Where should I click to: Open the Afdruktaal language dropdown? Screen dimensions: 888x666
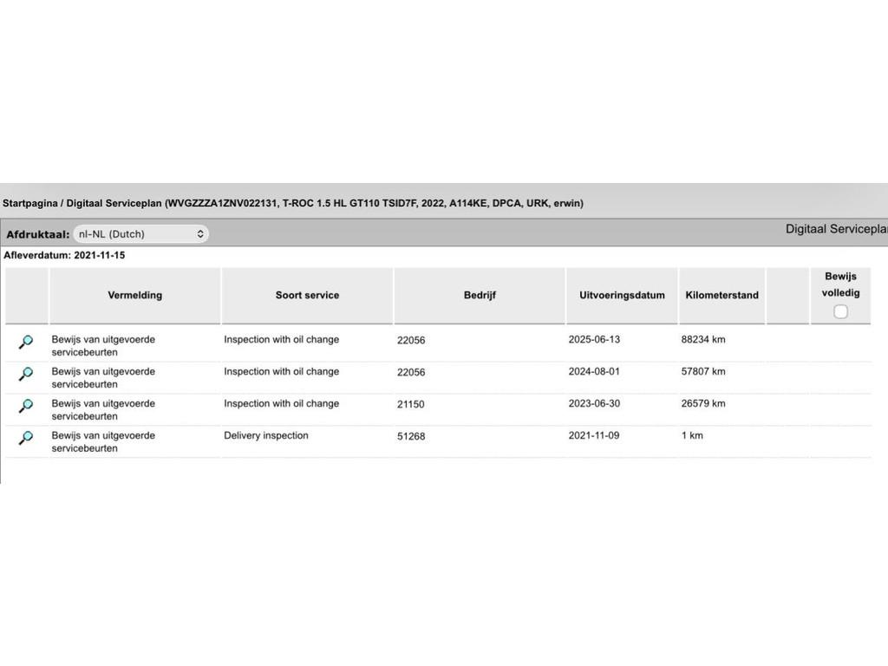(140, 234)
